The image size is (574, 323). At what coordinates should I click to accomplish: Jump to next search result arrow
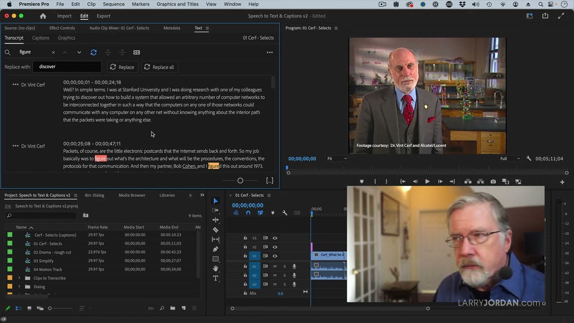click(79, 52)
